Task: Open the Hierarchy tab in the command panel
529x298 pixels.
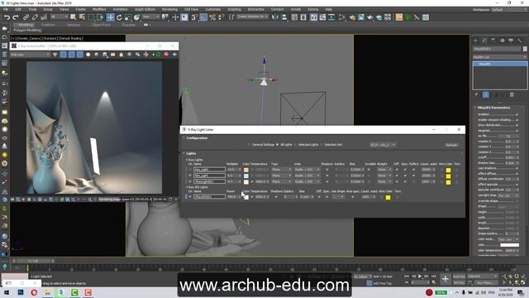Action: pos(493,41)
